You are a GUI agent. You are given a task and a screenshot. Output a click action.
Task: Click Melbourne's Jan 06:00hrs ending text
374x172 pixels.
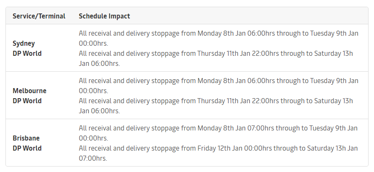pos(99,111)
